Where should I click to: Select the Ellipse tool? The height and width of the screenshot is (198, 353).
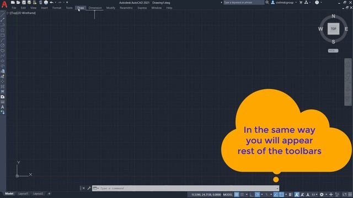(2, 61)
